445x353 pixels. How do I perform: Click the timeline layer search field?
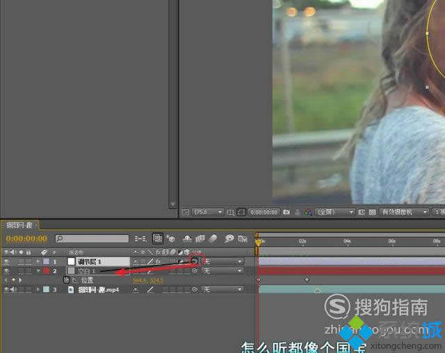tap(92, 239)
